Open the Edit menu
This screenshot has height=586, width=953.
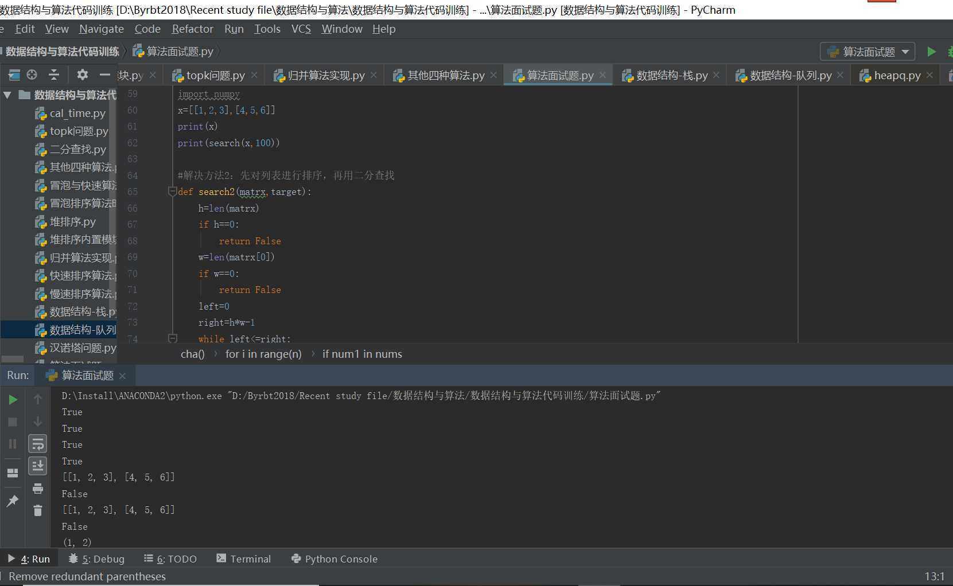pos(25,29)
